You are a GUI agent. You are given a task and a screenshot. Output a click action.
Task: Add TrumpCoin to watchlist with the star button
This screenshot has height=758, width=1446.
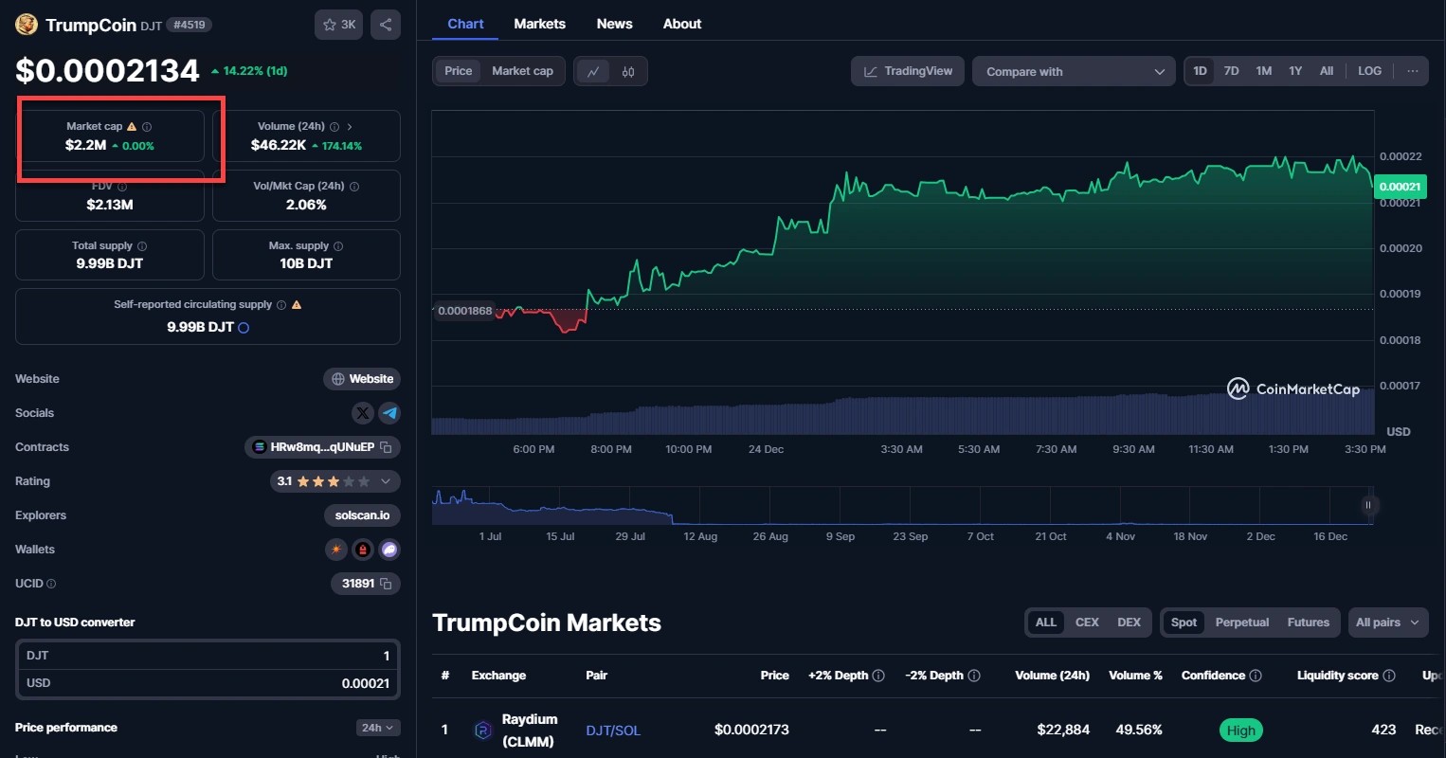[338, 25]
